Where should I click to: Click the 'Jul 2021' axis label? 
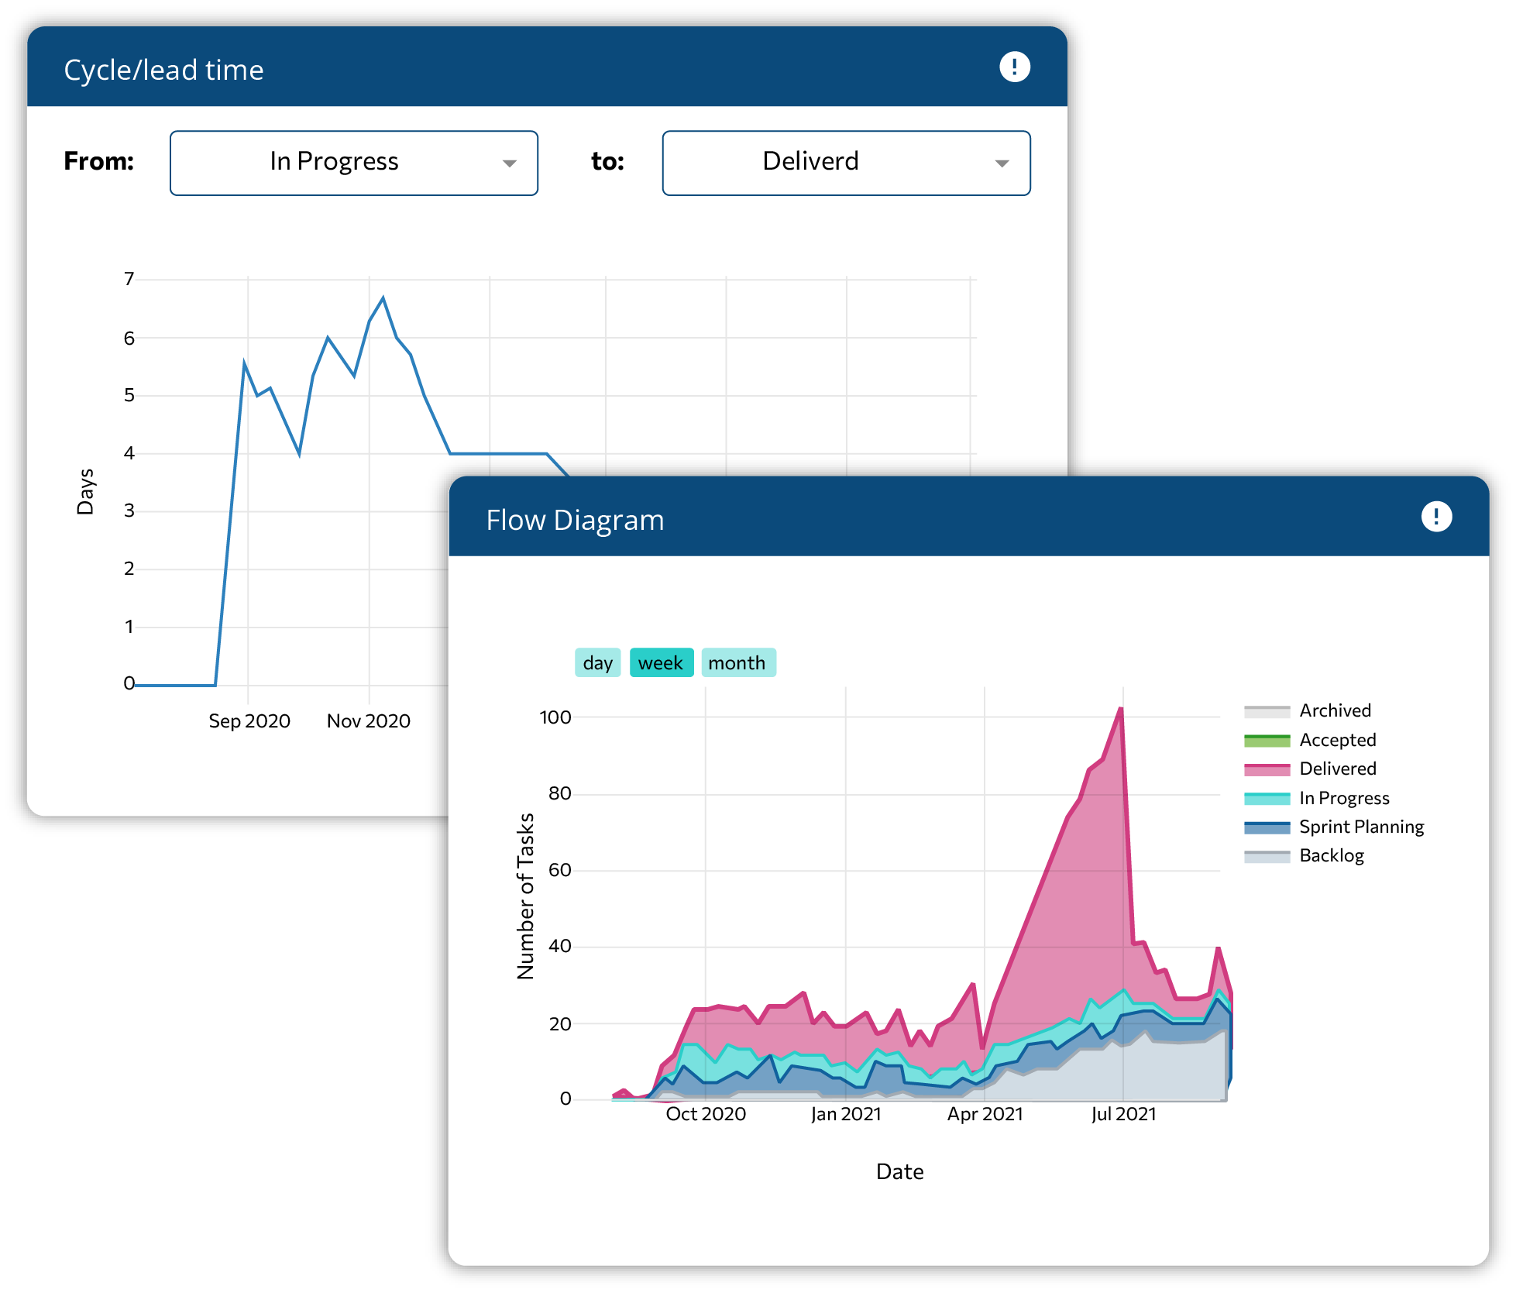tap(1123, 1113)
